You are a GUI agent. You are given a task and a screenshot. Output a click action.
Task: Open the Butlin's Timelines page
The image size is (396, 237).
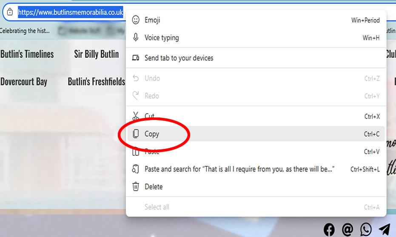[27, 54]
